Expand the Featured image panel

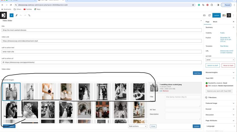[x=220, y=103]
